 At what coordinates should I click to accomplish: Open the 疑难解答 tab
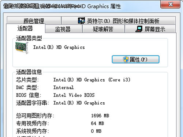click(103, 29)
